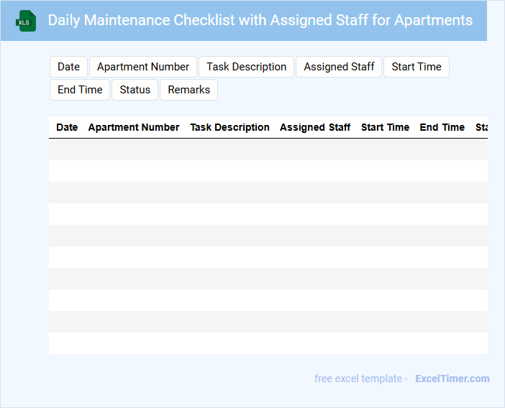
Task: Click the Date column header
Action: tap(67, 127)
